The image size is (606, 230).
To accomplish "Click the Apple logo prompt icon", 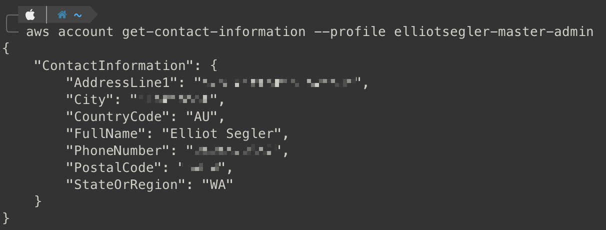I will (x=30, y=15).
